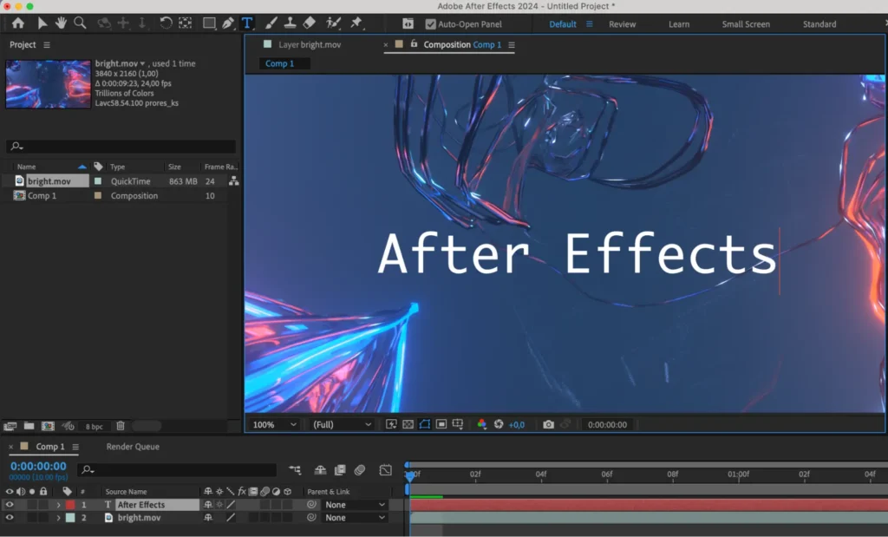
Task: Switch to the Standard workspace
Action: coord(819,24)
